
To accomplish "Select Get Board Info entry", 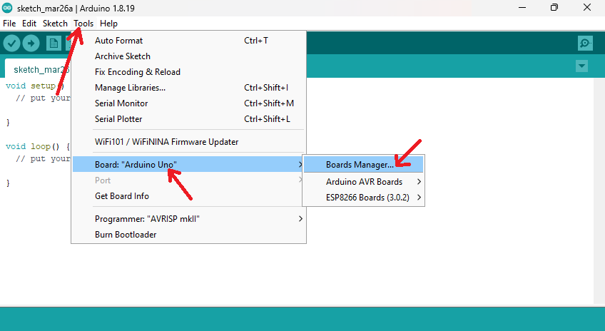I will (188, 196).
